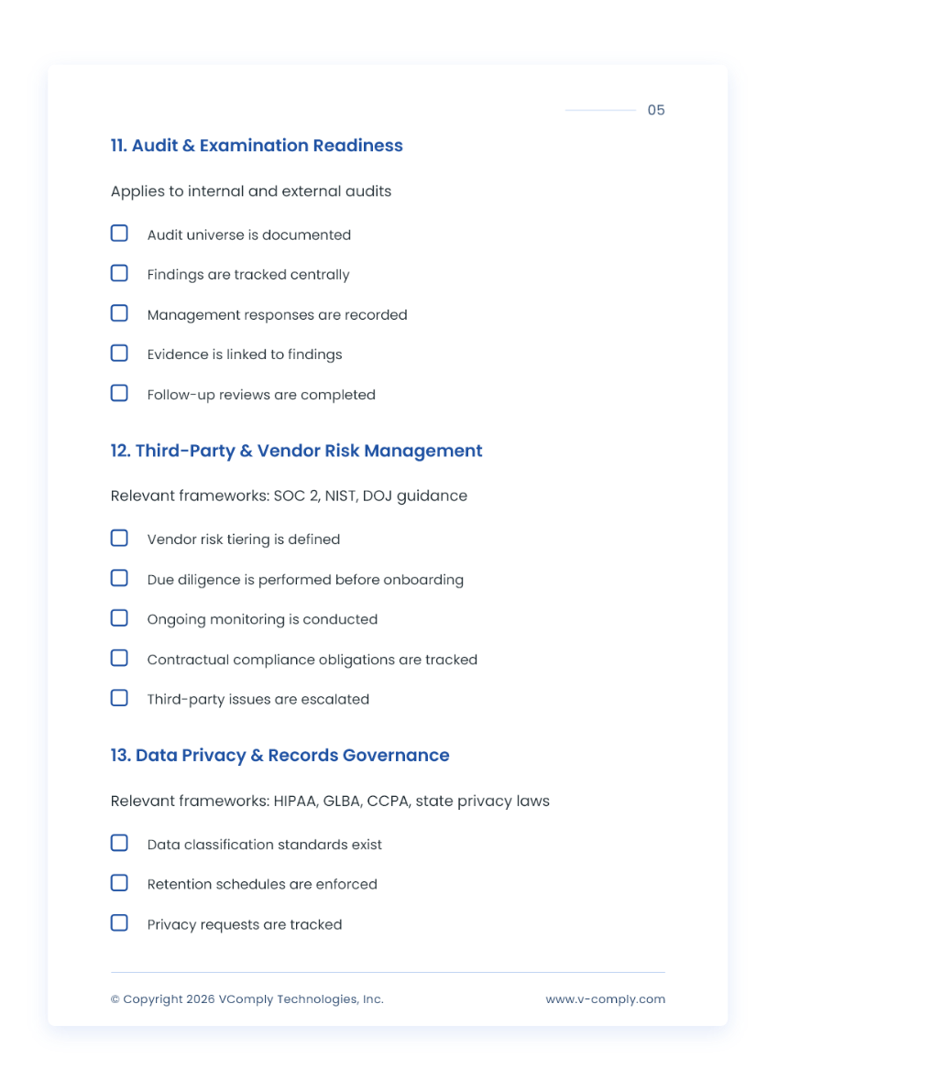Check 'Privacy requests are tracked' box
This screenshot has height=1091, width=932.
pyautogui.click(x=119, y=922)
